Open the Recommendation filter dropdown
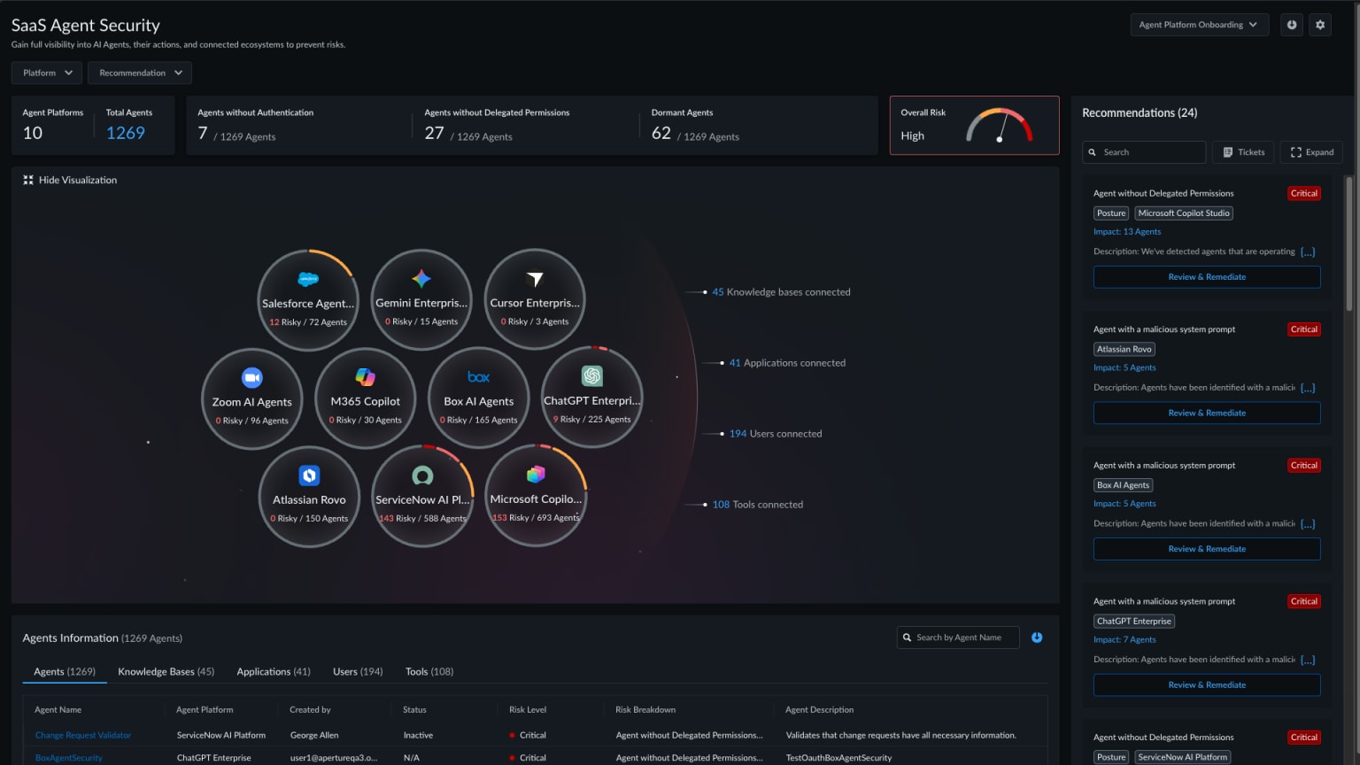Image resolution: width=1360 pixels, height=765 pixels. click(x=140, y=73)
